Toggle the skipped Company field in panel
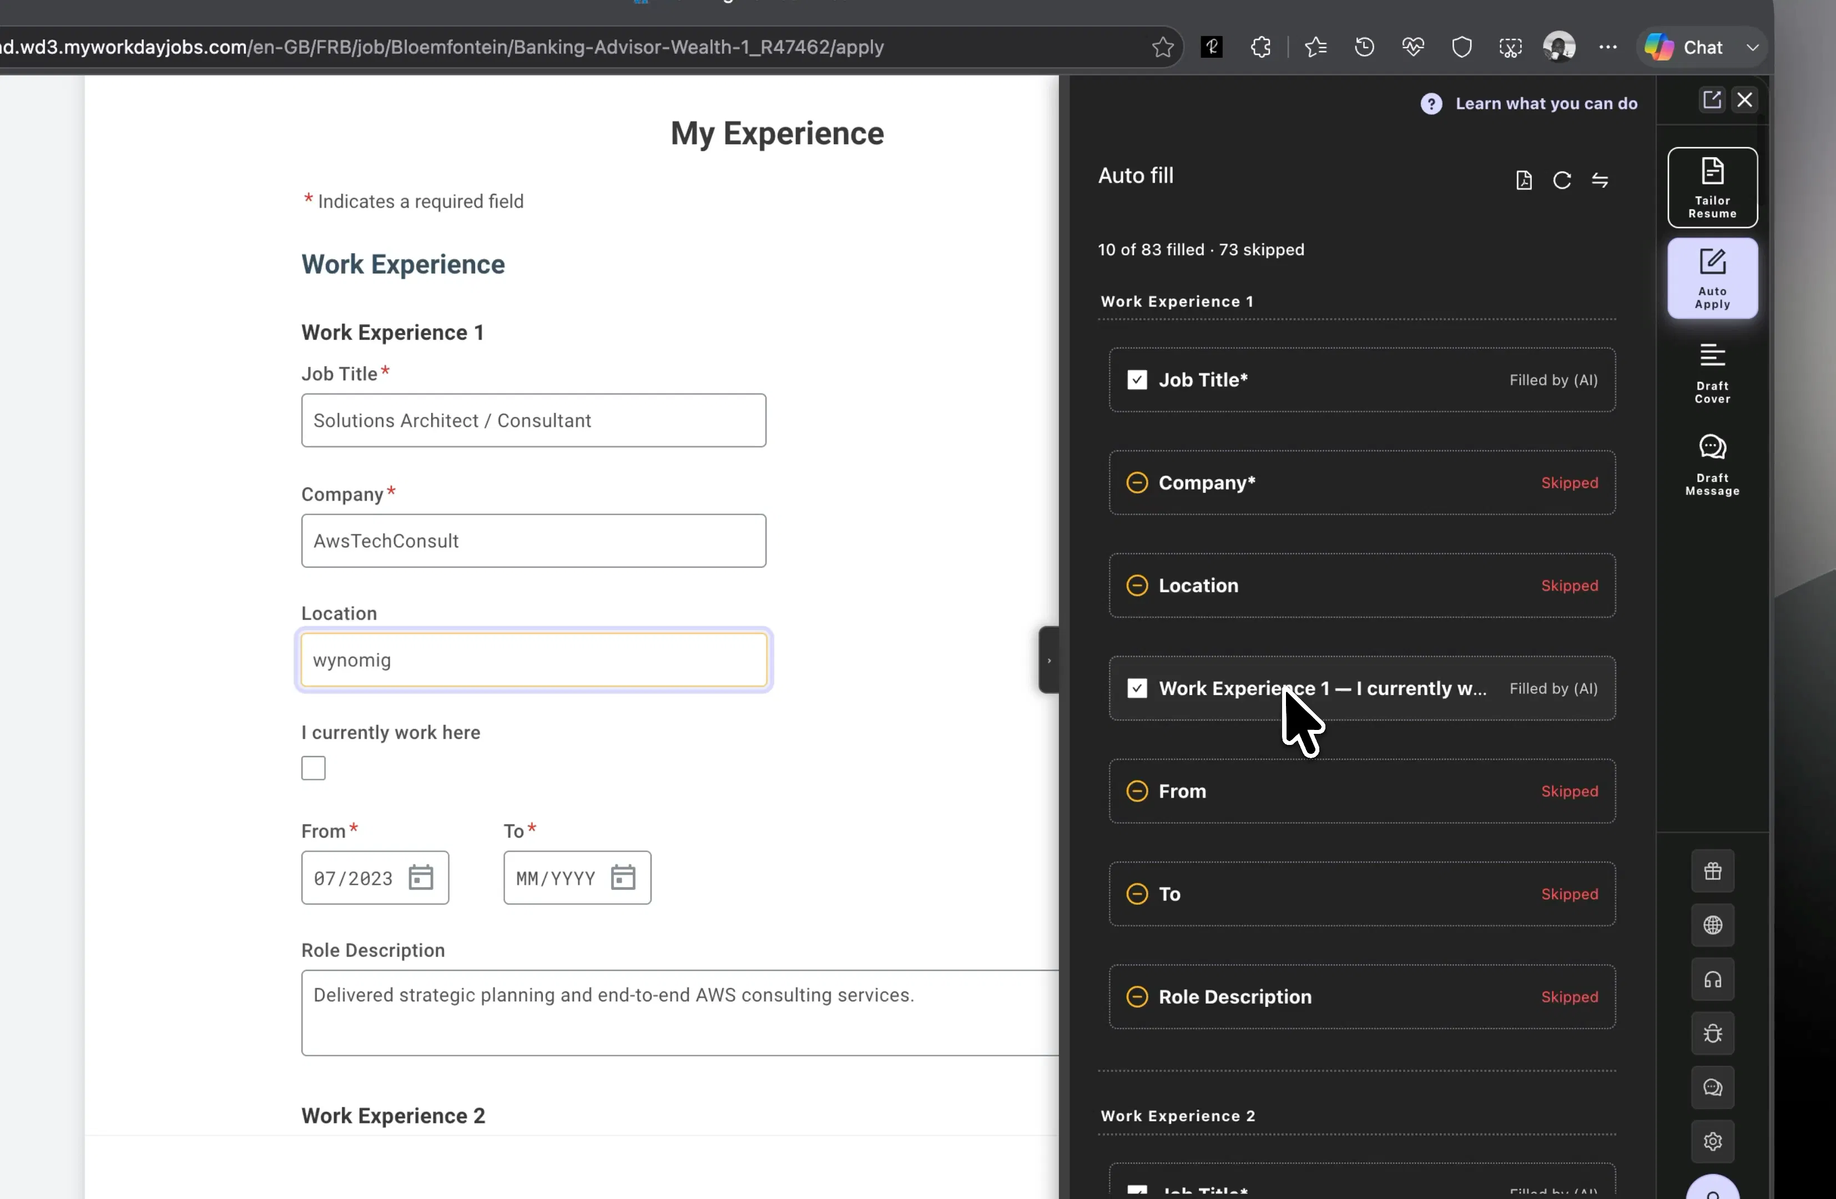The image size is (1836, 1199). (1136, 483)
